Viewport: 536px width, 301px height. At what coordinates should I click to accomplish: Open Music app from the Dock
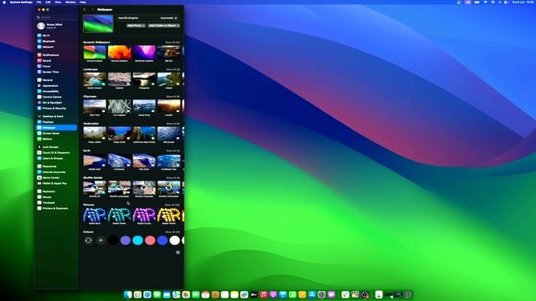point(263,294)
